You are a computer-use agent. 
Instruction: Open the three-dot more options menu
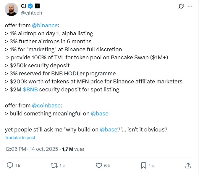point(191,6)
